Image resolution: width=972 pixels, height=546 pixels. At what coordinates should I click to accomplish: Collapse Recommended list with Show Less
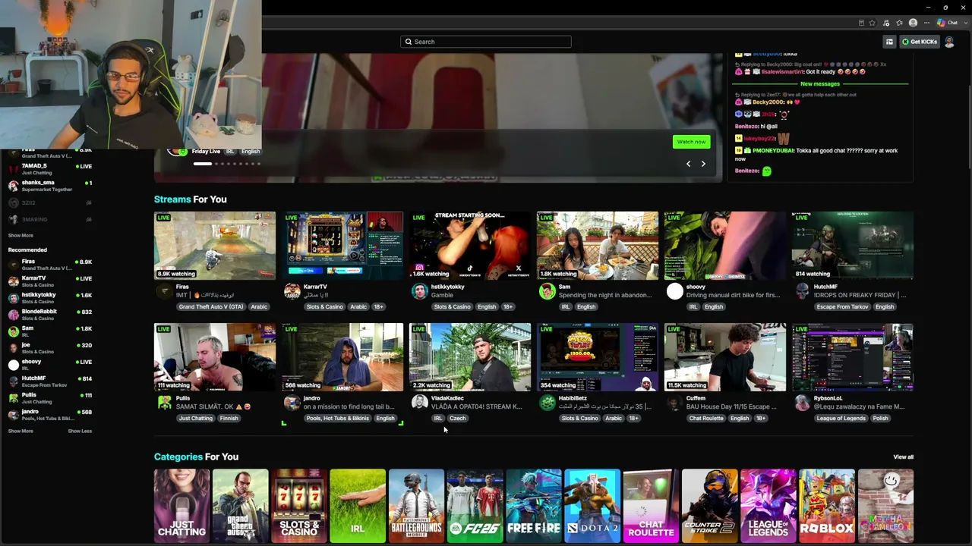click(80, 431)
